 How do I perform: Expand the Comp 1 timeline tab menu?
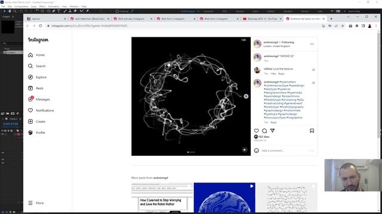pos(20,119)
